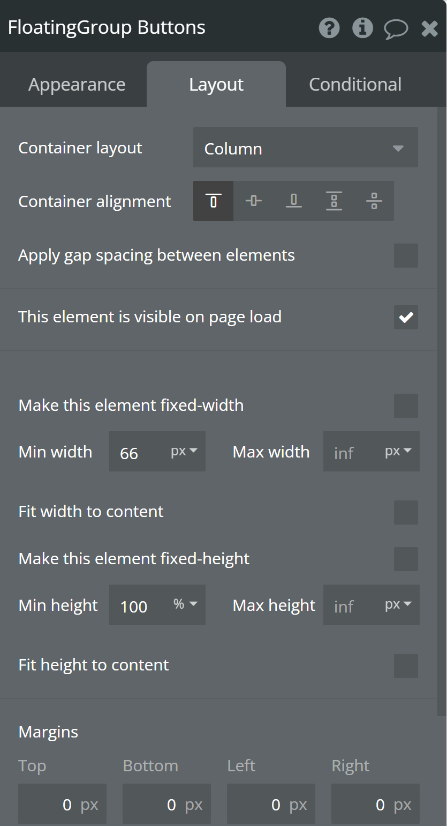Choose space-around alignment option
The image size is (447, 826).
click(x=374, y=201)
